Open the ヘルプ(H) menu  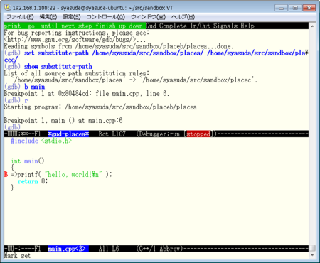pyautogui.click(x=183, y=17)
